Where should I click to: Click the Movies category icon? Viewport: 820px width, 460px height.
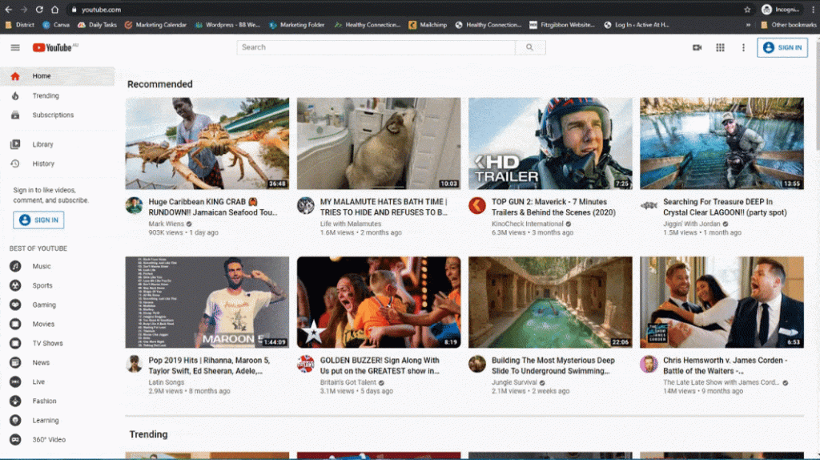click(15, 324)
